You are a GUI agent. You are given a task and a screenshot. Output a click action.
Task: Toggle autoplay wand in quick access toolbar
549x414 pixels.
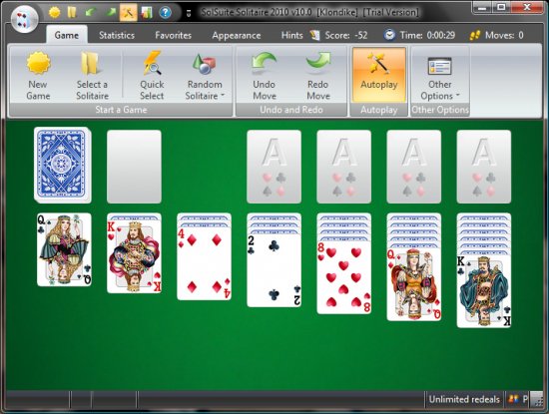128,13
